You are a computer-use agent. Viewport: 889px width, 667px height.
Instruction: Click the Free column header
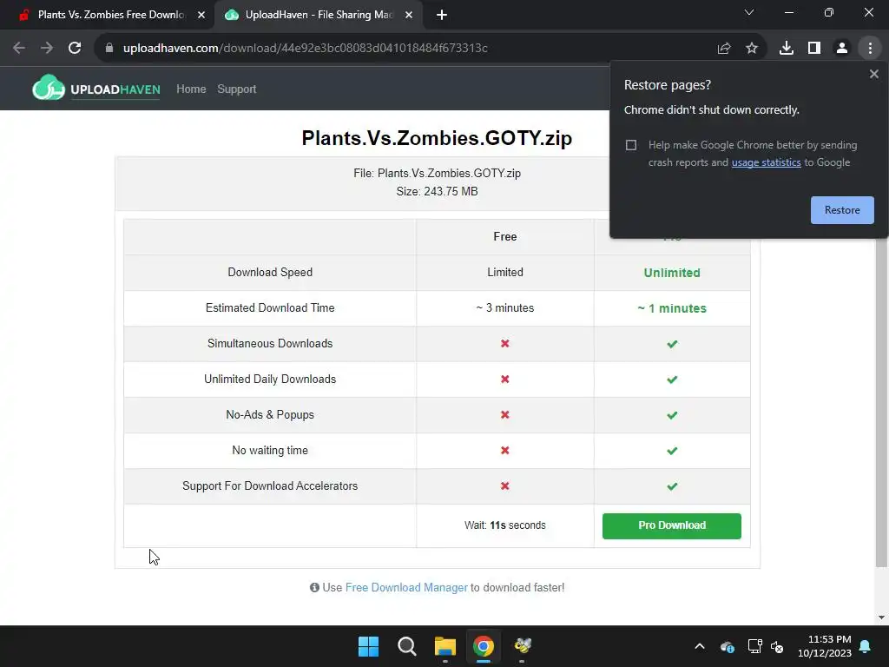coord(504,236)
